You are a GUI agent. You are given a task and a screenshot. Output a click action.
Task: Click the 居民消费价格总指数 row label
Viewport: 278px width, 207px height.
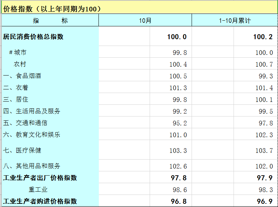(33, 37)
